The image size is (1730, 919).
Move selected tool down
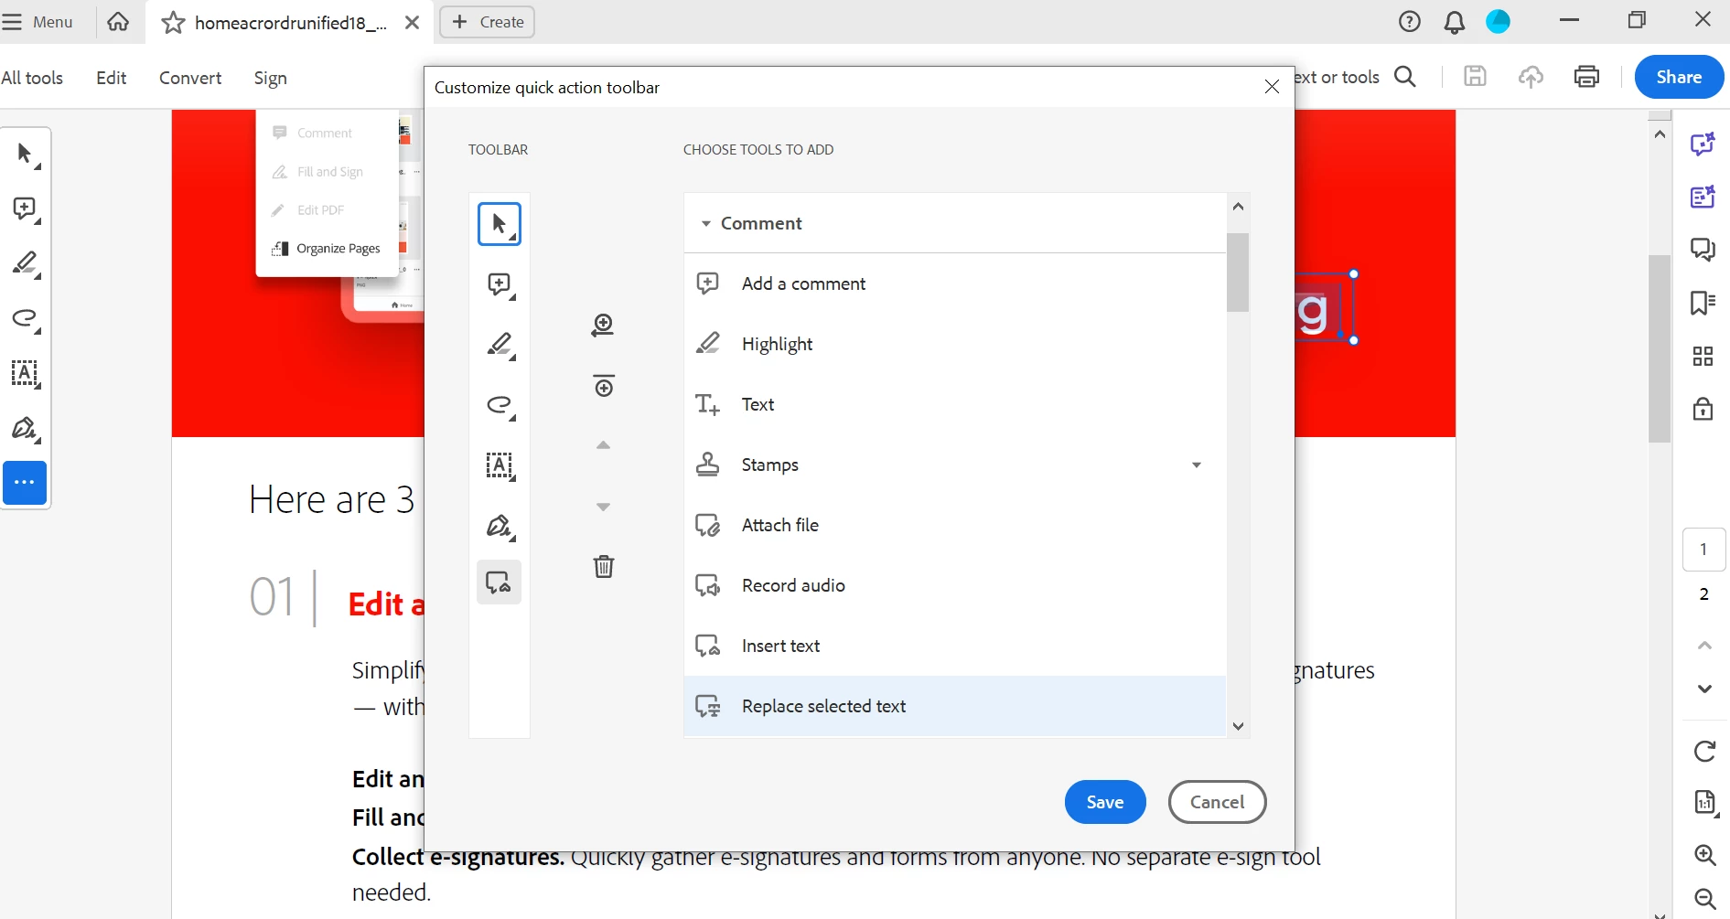click(x=603, y=507)
